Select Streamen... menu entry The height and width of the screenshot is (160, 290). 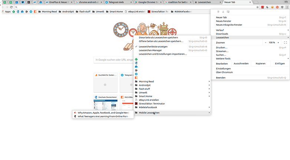pyautogui.click(x=250, y=51)
